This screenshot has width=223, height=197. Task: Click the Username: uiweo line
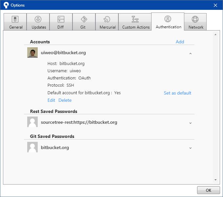point(64,71)
